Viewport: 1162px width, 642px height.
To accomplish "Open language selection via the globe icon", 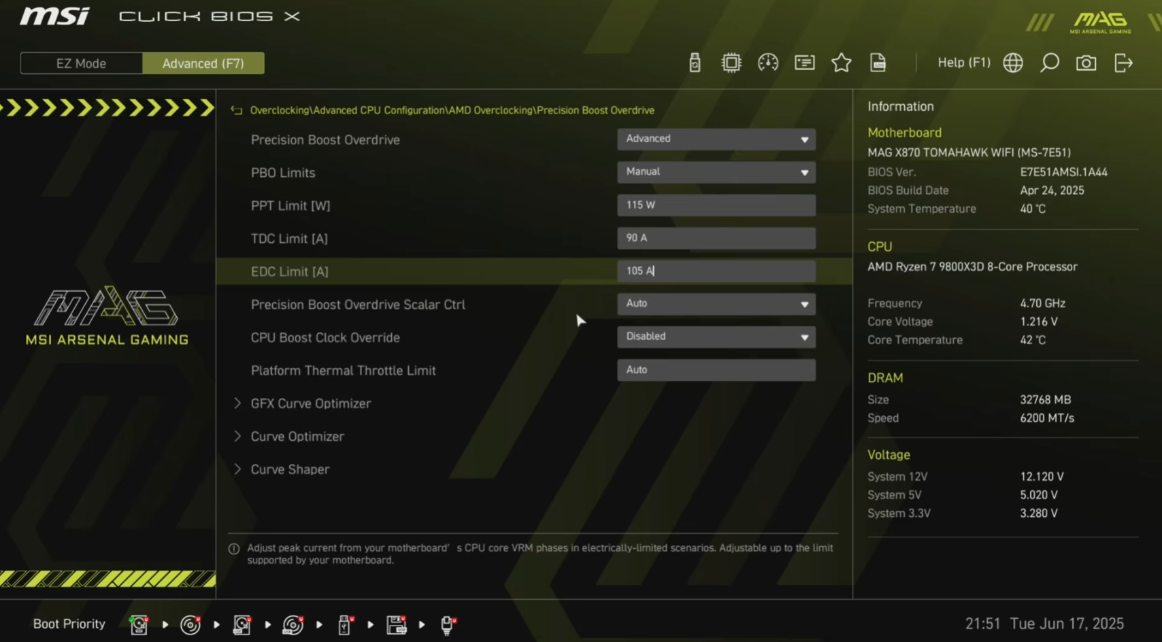I will [x=1013, y=63].
